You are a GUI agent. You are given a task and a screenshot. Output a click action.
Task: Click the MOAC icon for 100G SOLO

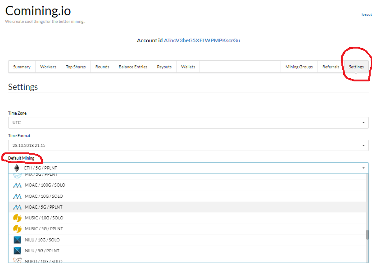(17, 185)
